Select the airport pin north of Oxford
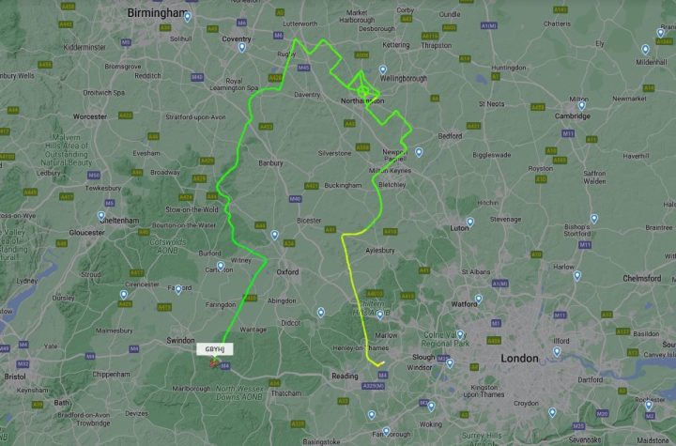Screen dimensions: 676x446 (274, 235)
